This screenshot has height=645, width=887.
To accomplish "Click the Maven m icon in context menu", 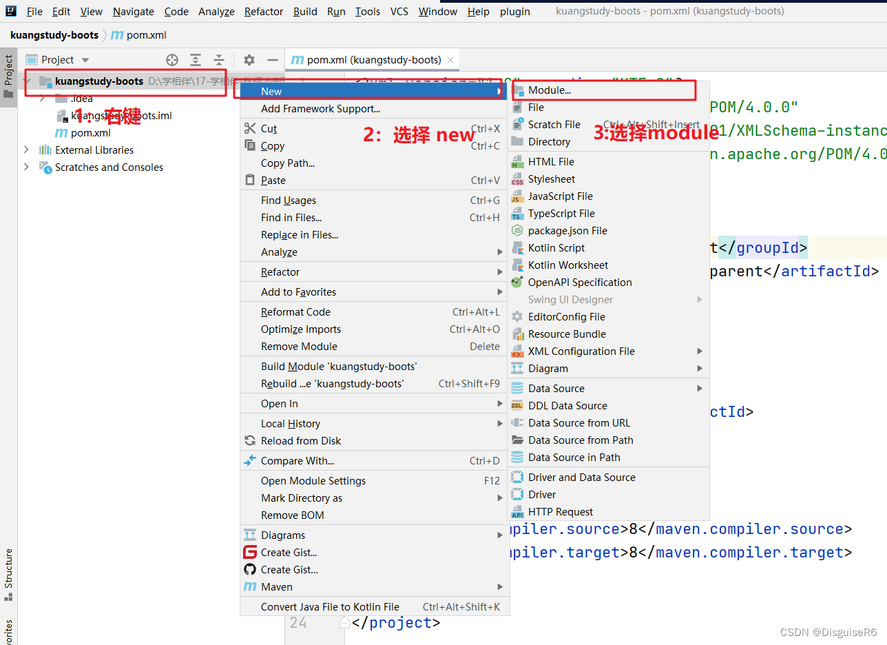I will point(250,587).
